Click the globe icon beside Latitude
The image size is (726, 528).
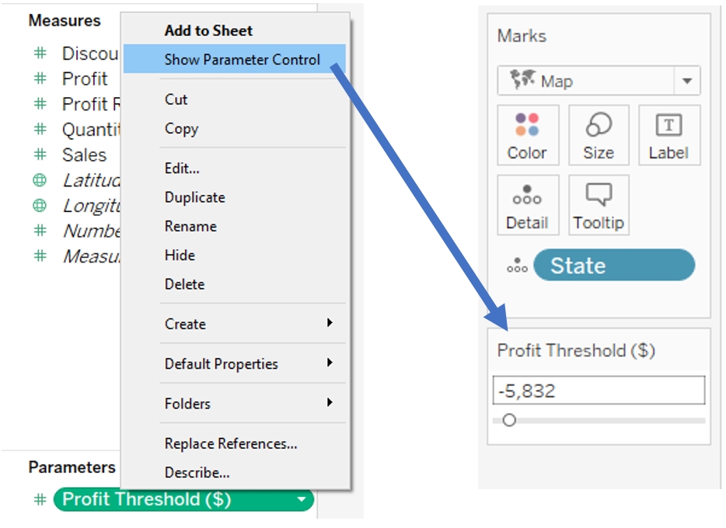pyautogui.click(x=40, y=180)
